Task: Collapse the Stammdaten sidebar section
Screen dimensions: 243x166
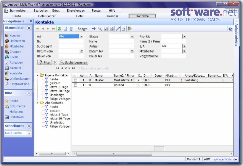Action: [29, 28]
